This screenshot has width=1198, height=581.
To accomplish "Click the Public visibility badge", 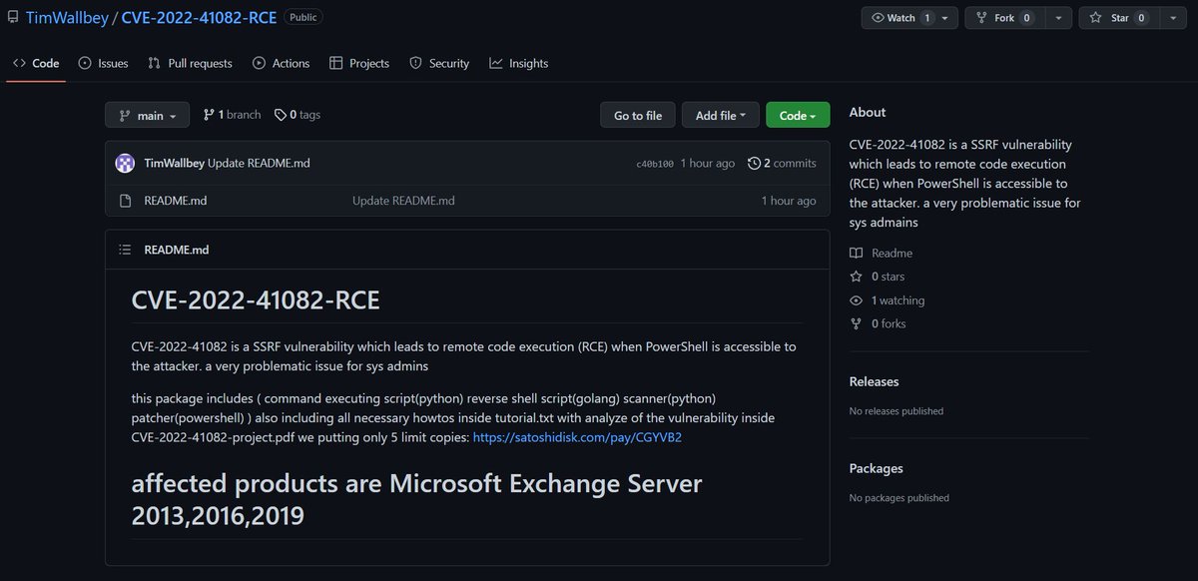I will coord(302,17).
